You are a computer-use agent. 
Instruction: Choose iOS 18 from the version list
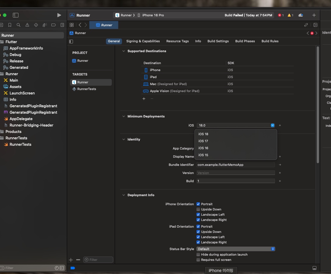pyautogui.click(x=236, y=134)
